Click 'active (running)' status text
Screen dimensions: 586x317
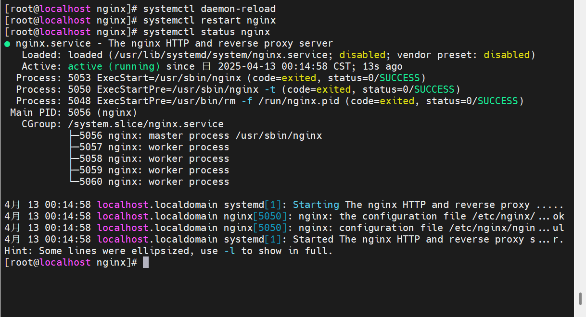coord(114,66)
